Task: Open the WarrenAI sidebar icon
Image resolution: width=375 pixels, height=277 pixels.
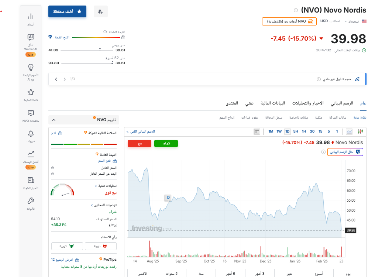Action: click(31, 37)
